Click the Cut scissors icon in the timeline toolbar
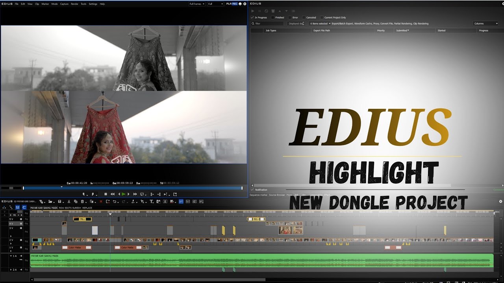The width and height of the screenshot is (504, 283). [x=69, y=202]
